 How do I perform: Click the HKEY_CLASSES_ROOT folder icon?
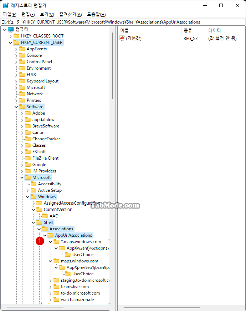16,36
